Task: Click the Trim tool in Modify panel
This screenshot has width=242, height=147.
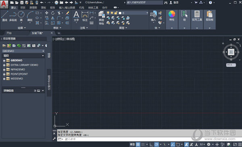Action: pos(59,13)
